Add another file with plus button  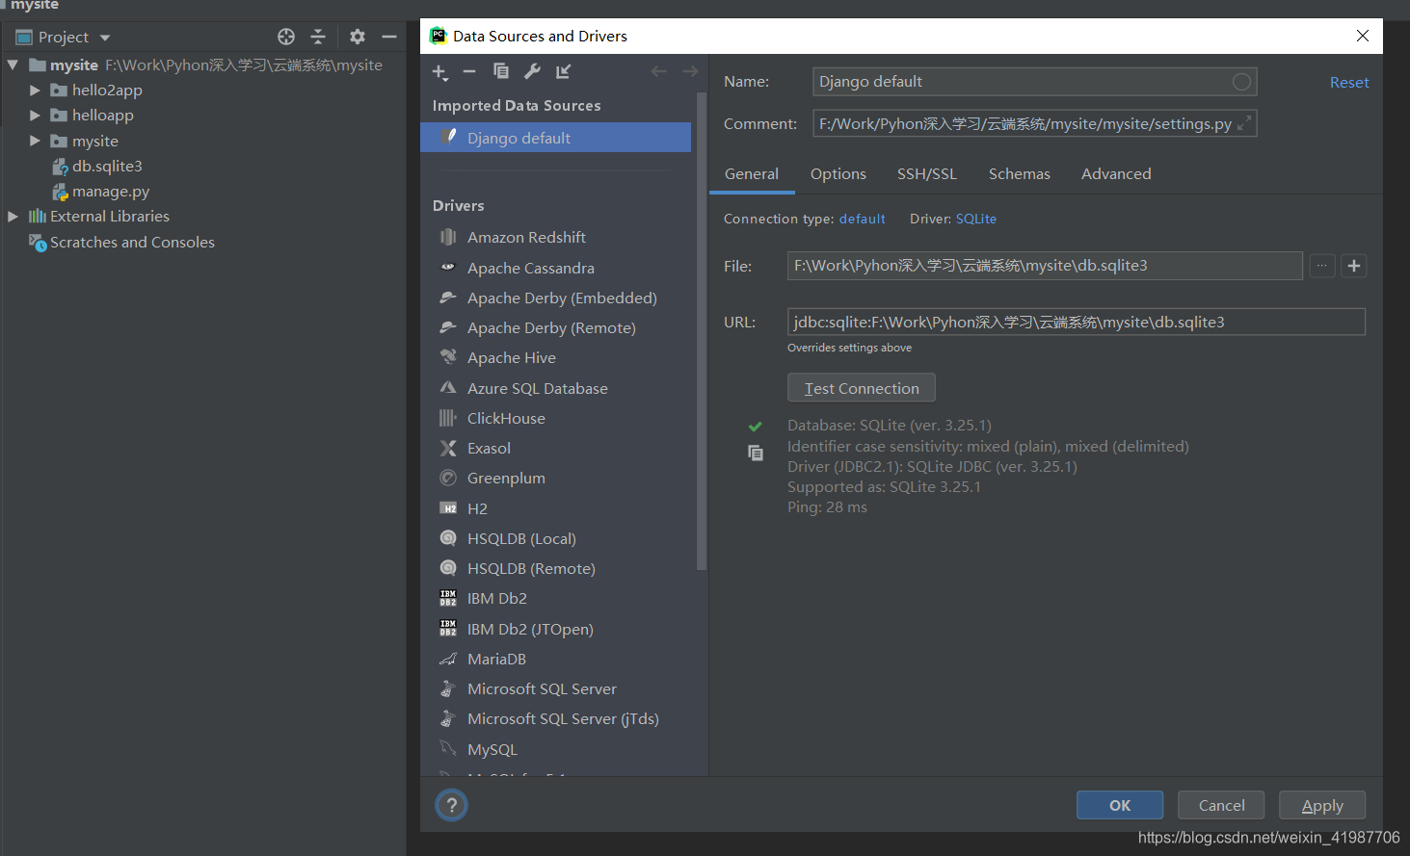pyautogui.click(x=1354, y=266)
